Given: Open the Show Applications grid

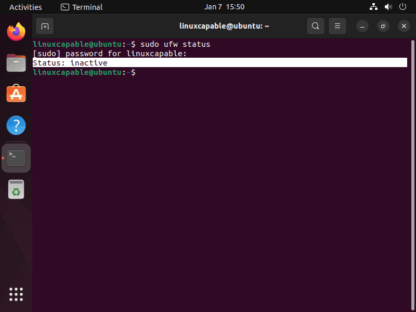Looking at the screenshot, I should point(16,294).
